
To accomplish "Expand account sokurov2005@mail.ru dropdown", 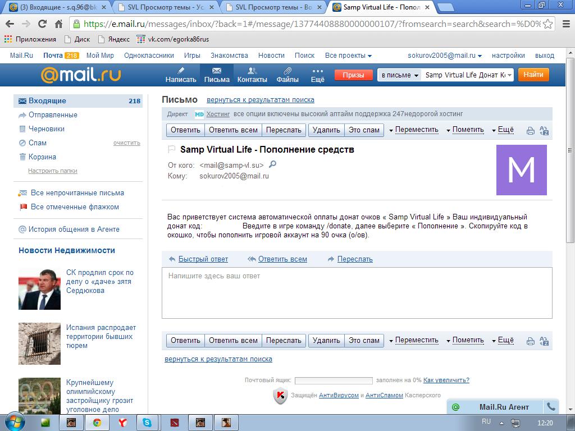I will click(445, 56).
